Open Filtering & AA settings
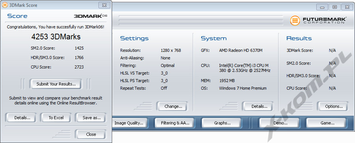Image resolution: width=355 pixels, height=143 pixels. coord(175,123)
